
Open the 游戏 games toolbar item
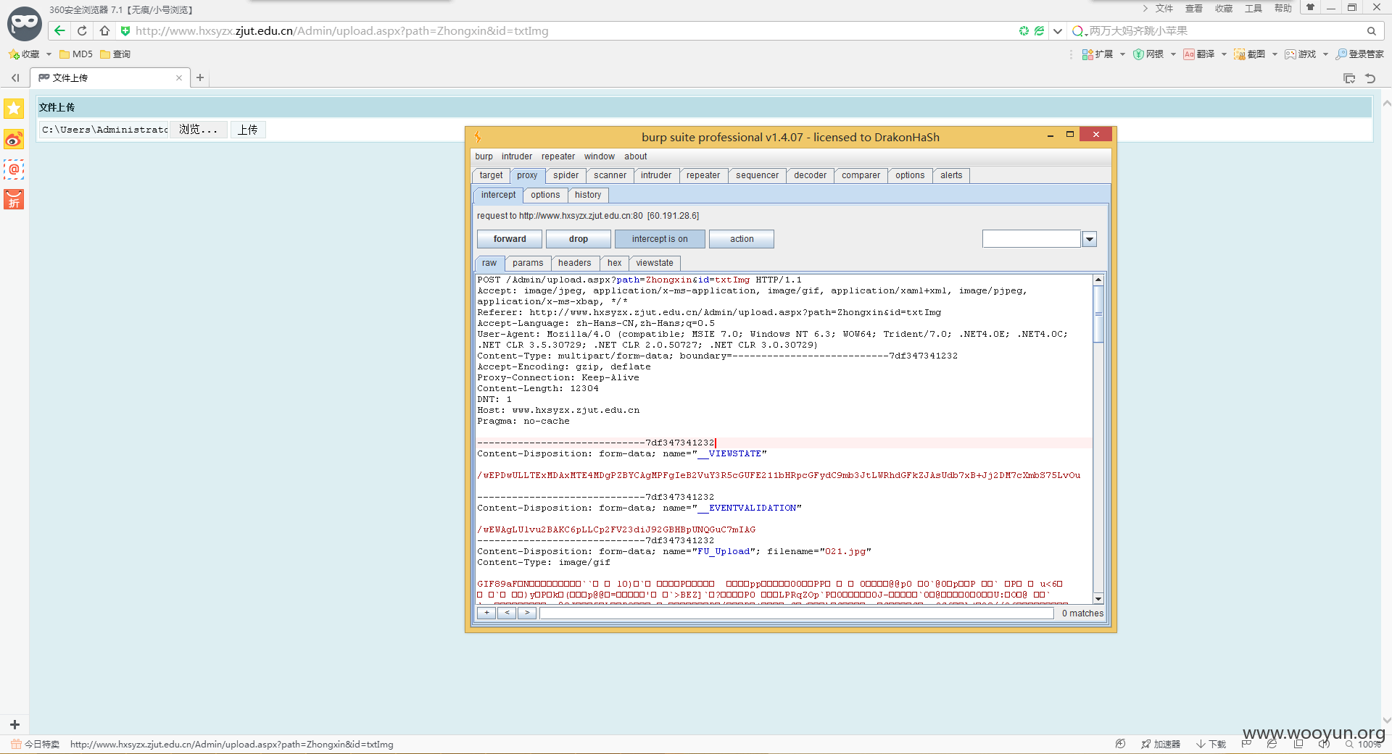[x=1301, y=54]
